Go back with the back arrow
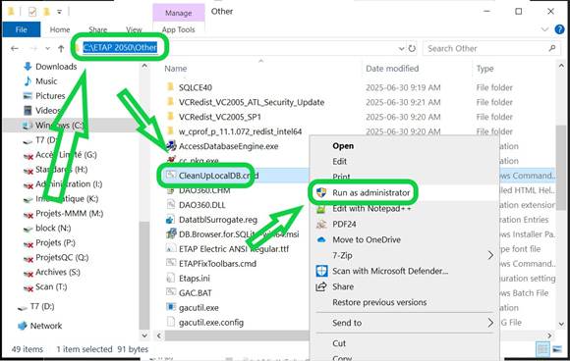The width and height of the screenshot is (570, 361). pyautogui.click(x=15, y=48)
